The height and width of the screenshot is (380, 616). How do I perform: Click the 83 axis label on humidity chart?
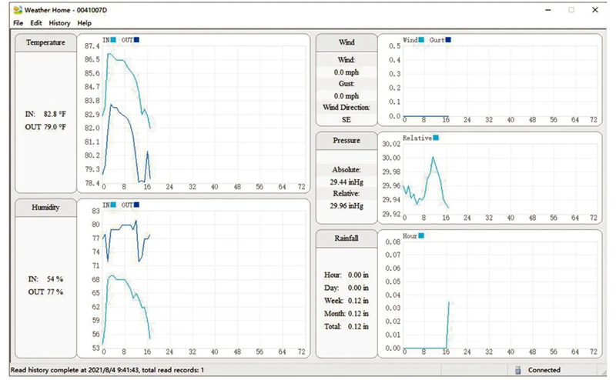(95, 211)
